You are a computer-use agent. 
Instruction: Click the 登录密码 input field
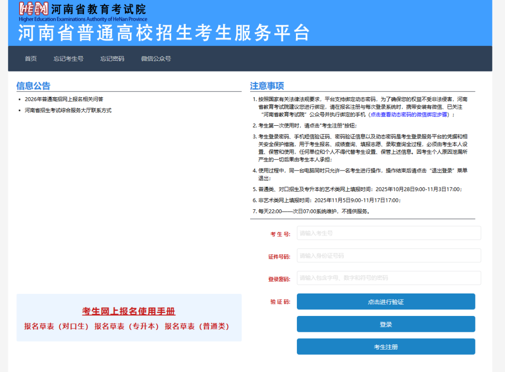[389, 278]
